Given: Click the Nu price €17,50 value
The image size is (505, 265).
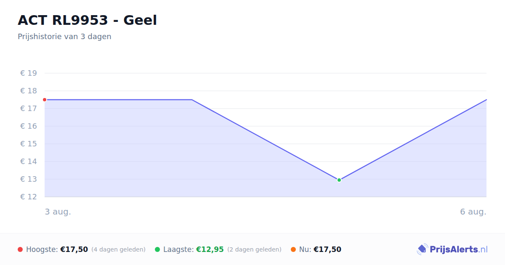Looking at the screenshot, I should [x=327, y=249].
